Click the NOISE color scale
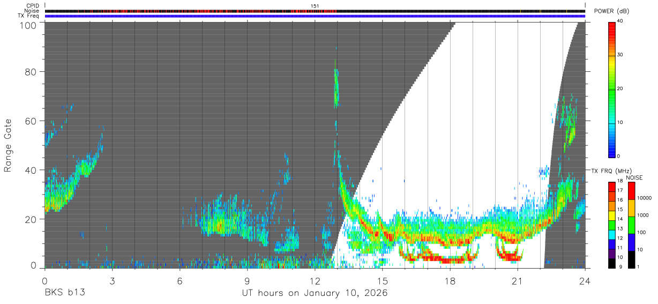 click(x=631, y=225)
